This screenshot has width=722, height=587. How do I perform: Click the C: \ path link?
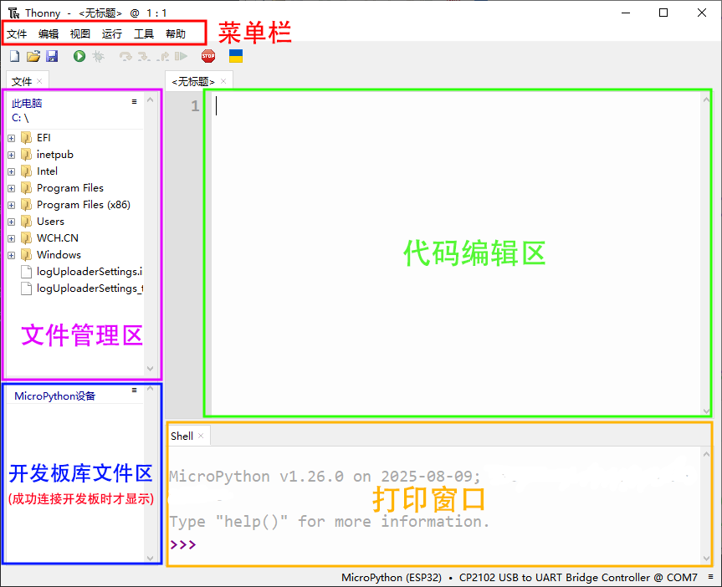(20, 118)
